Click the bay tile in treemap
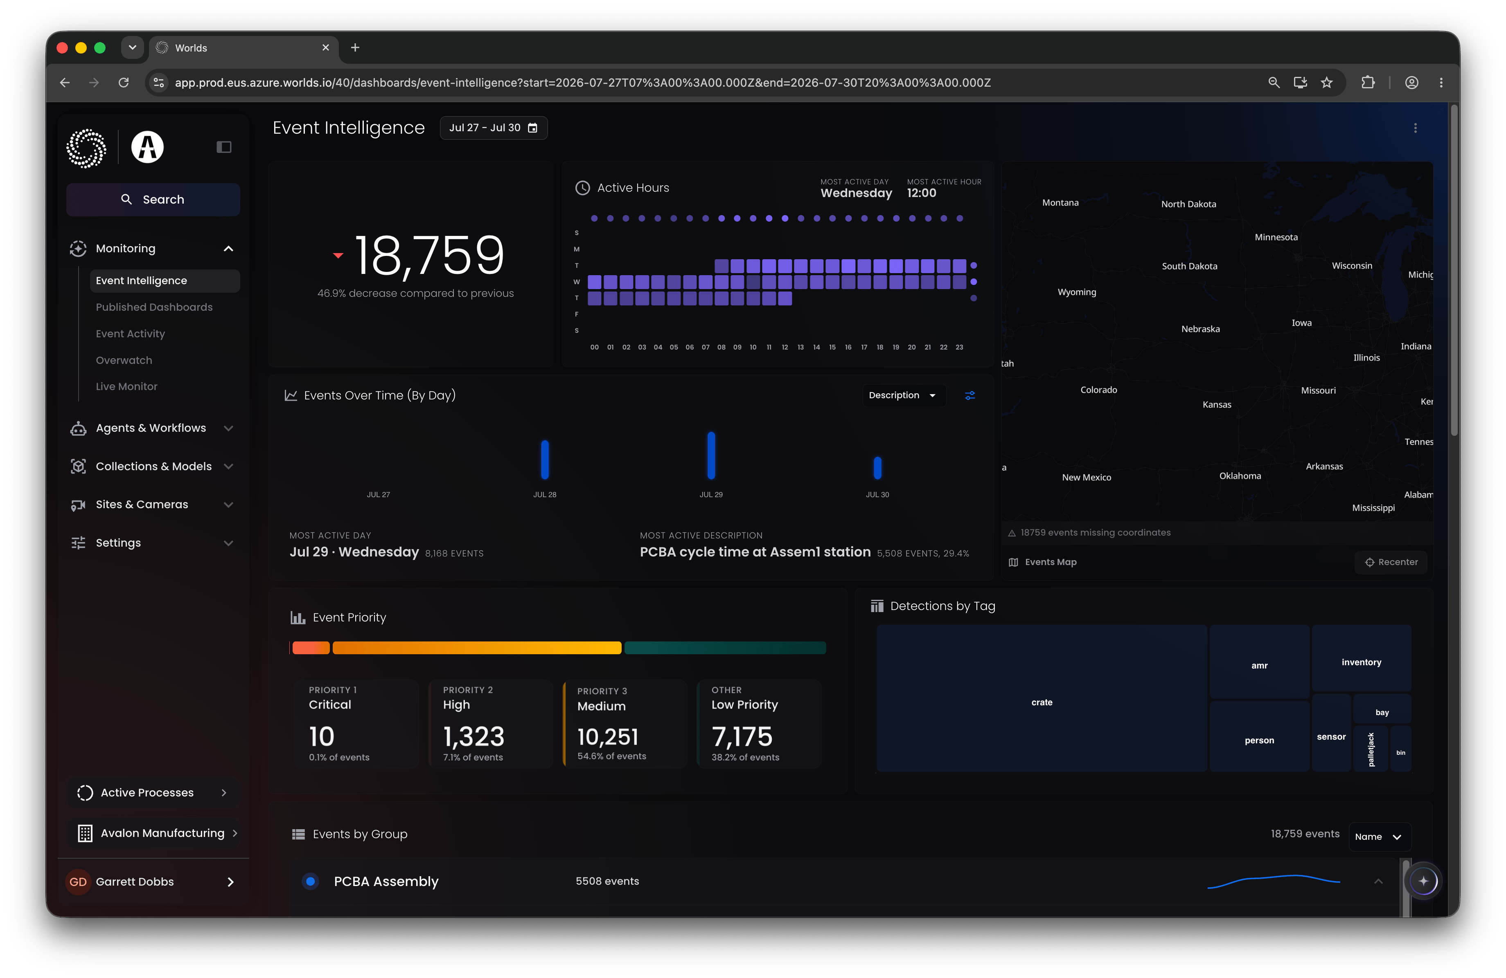Image resolution: width=1506 pixels, height=978 pixels. pos(1382,709)
